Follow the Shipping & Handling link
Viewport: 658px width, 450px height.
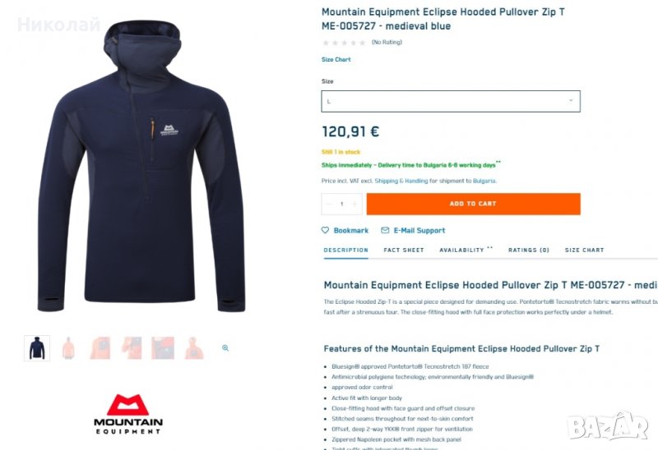tap(401, 181)
